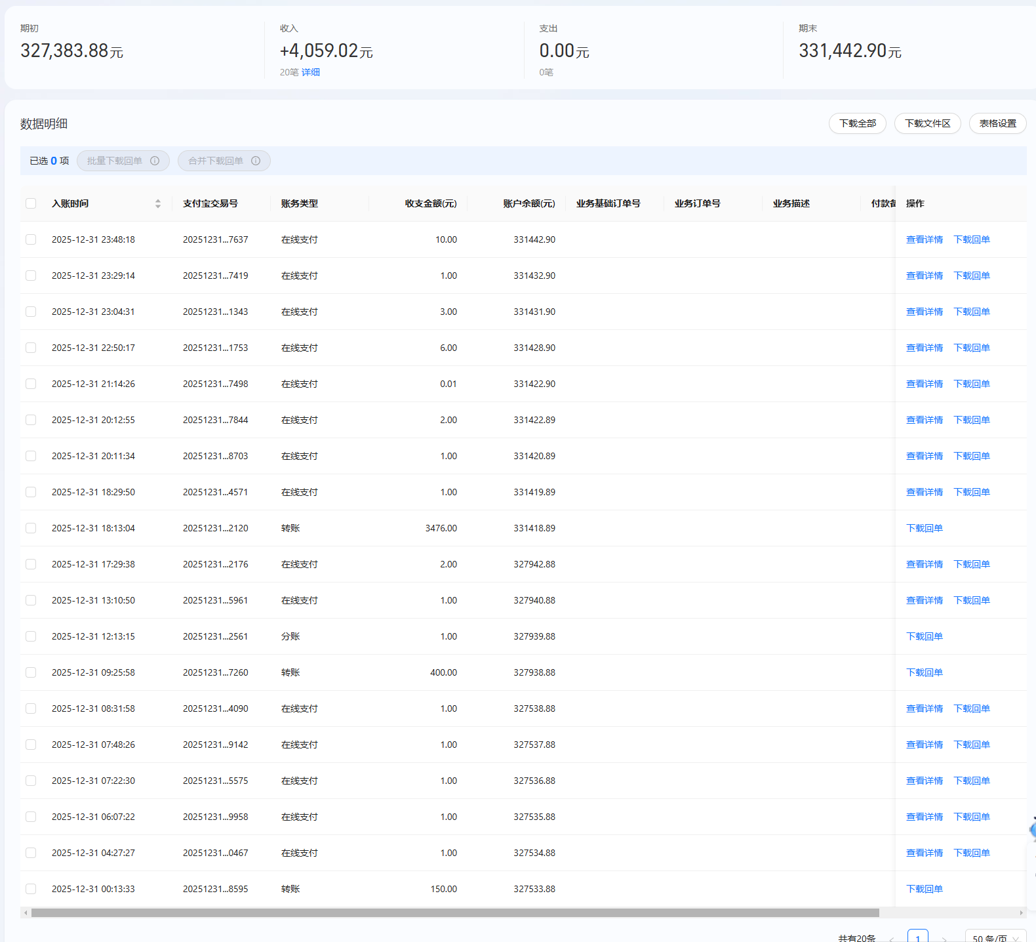Go to next page arrow in pagination

[x=944, y=938]
